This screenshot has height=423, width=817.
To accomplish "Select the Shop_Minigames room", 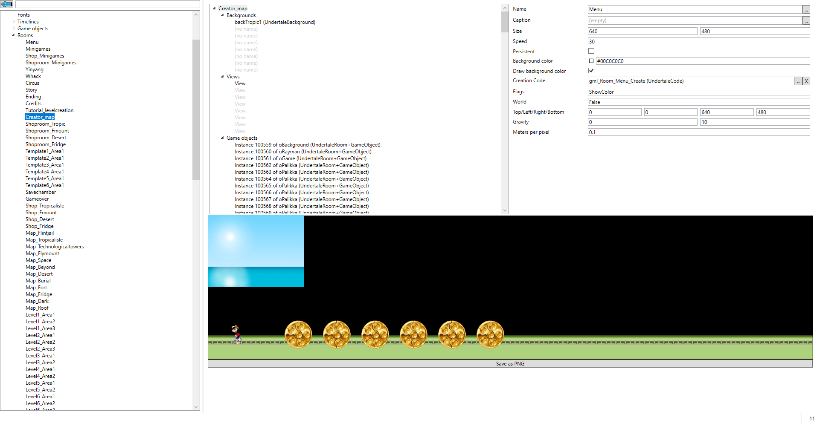I will tap(45, 56).
